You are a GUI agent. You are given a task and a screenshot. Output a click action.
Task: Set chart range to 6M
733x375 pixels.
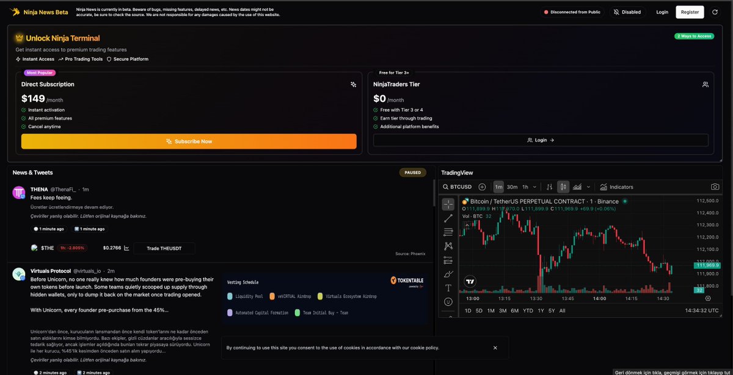[x=515, y=310]
